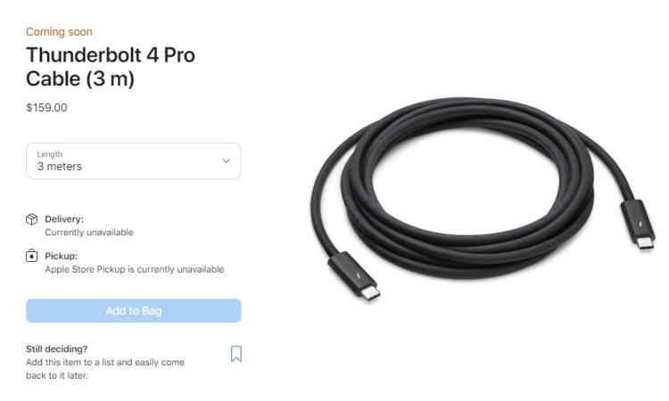Click the small 'Length' field label

49,154
